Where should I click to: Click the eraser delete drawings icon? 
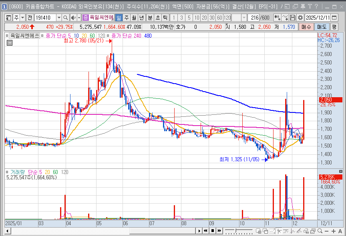coord(306,231)
